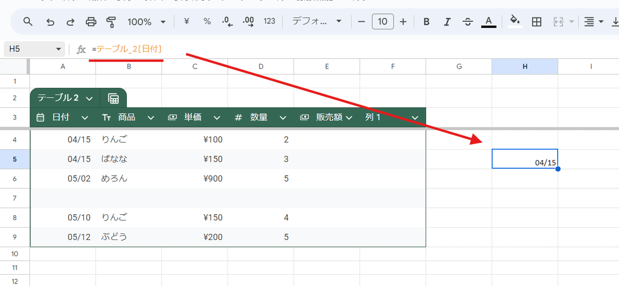Select the ¥100 price cell

pyautogui.click(x=194, y=139)
